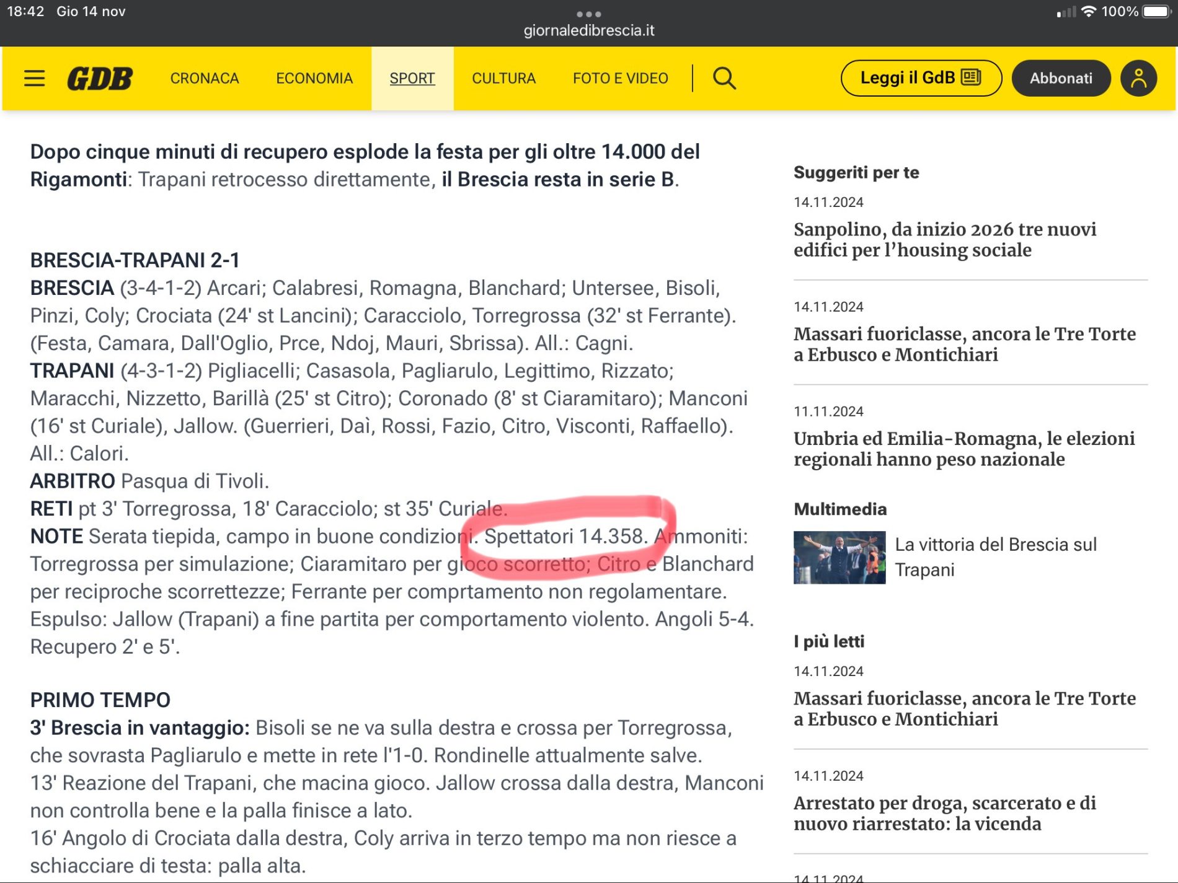Screen dimensions: 1178x883
Task: Tap the battery indicator icon
Action: click(x=1156, y=12)
